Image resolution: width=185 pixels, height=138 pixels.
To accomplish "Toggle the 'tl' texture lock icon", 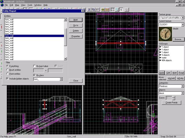I will [x=121, y=10].
